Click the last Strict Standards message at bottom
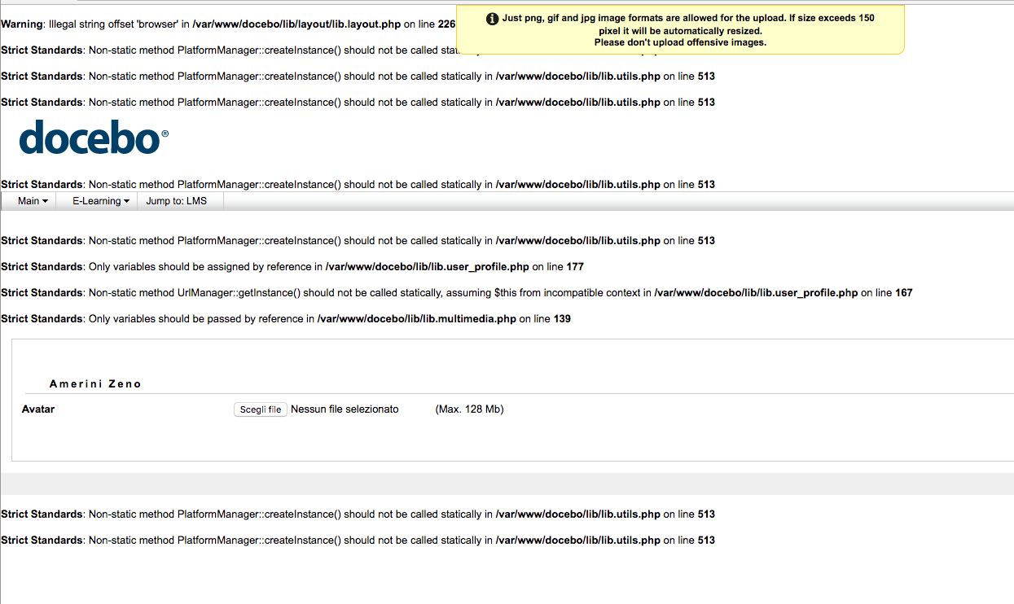The width and height of the screenshot is (1014, 604). (x=358, y=541)
